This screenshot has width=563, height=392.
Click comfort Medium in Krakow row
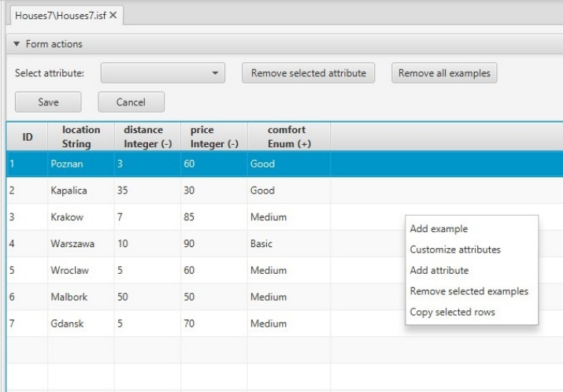(x=289, y=216)
